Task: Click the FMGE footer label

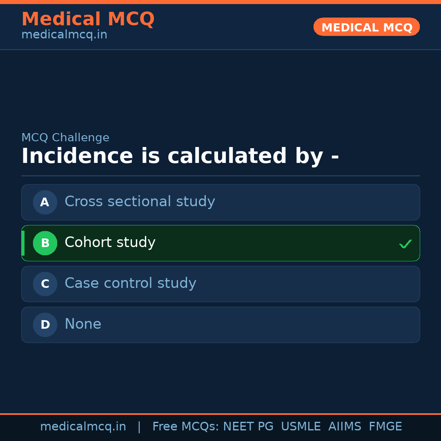Action: coord(385,426)
